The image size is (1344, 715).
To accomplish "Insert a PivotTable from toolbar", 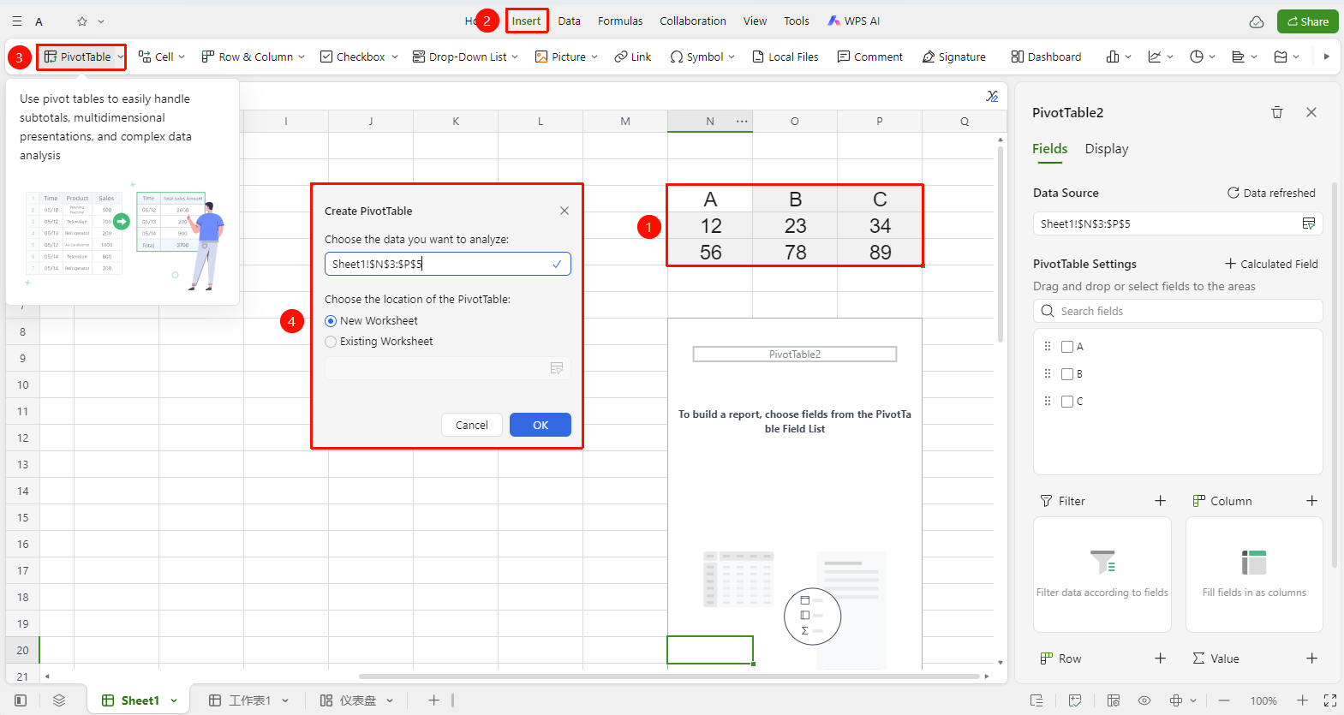I will pos(78,57).
